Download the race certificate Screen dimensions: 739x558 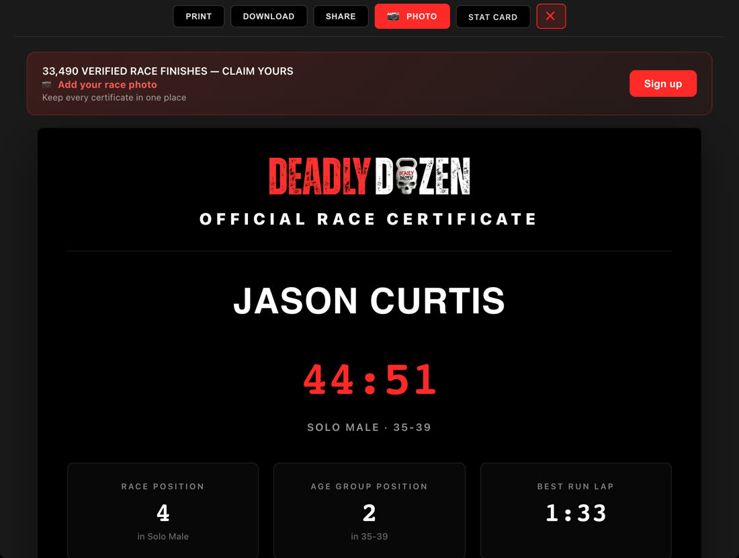coord(269,17)
